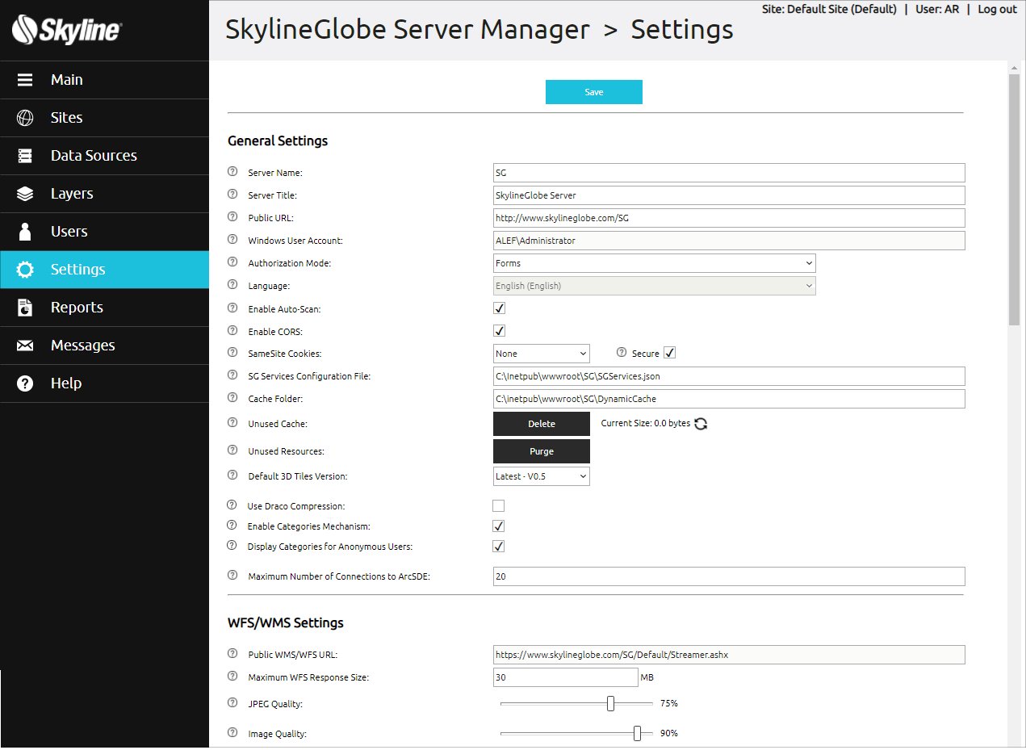Show help for JPEG Quality

[232, 703]
